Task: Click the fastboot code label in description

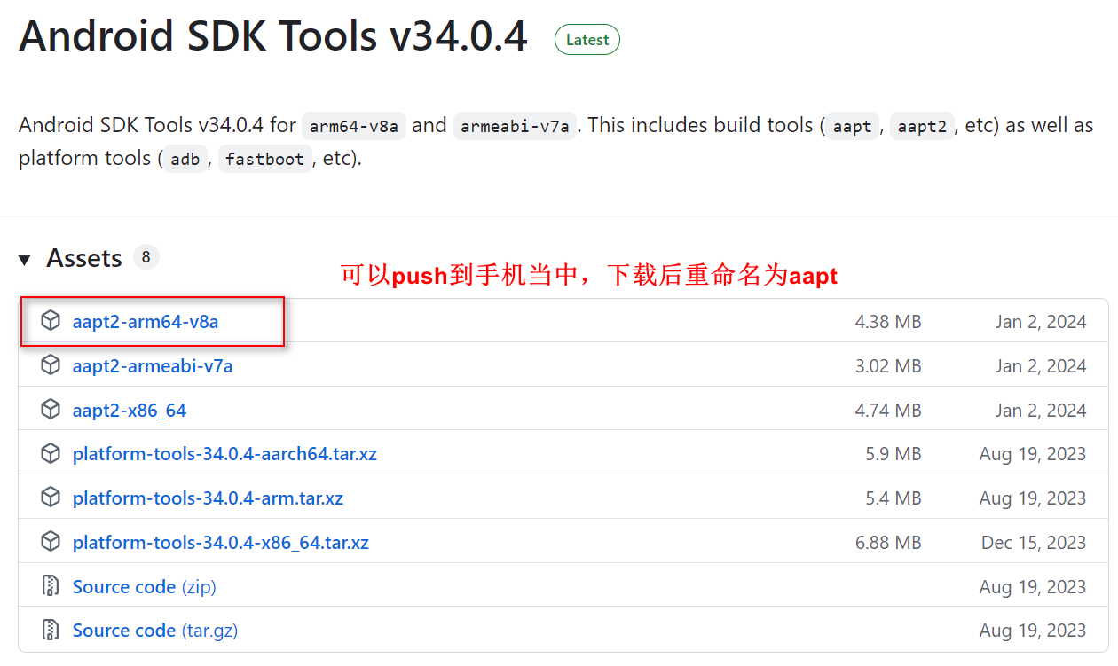Action: point(265,160)
